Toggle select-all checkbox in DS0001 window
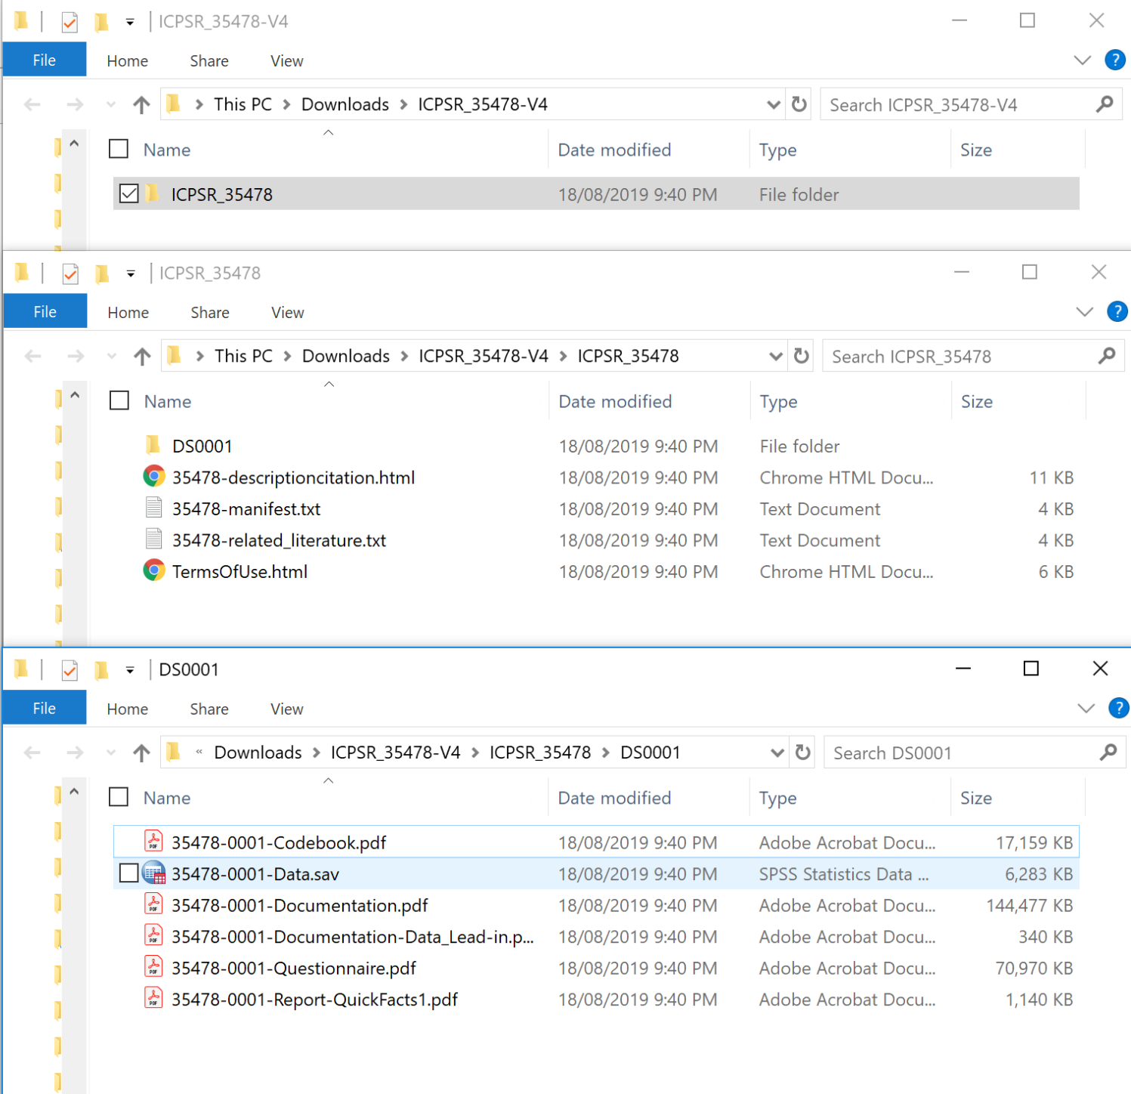 click(x=119, y=797)
